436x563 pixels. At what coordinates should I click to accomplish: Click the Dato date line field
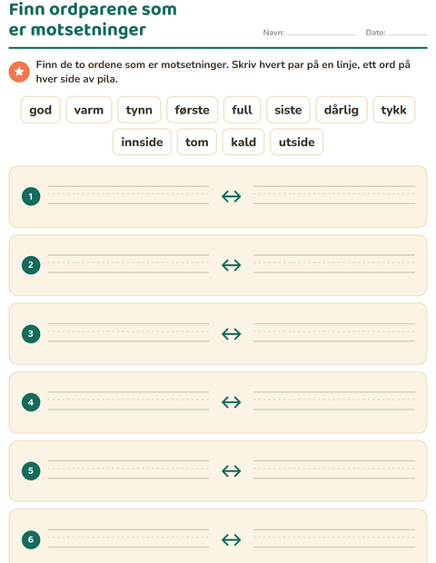pyautogui.click(x=407, y=33)
